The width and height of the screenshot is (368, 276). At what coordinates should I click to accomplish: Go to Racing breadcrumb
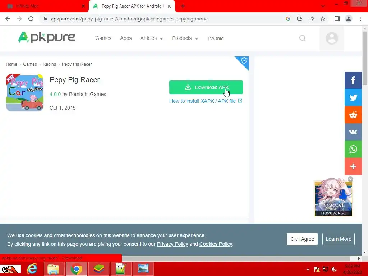(49, 64)
